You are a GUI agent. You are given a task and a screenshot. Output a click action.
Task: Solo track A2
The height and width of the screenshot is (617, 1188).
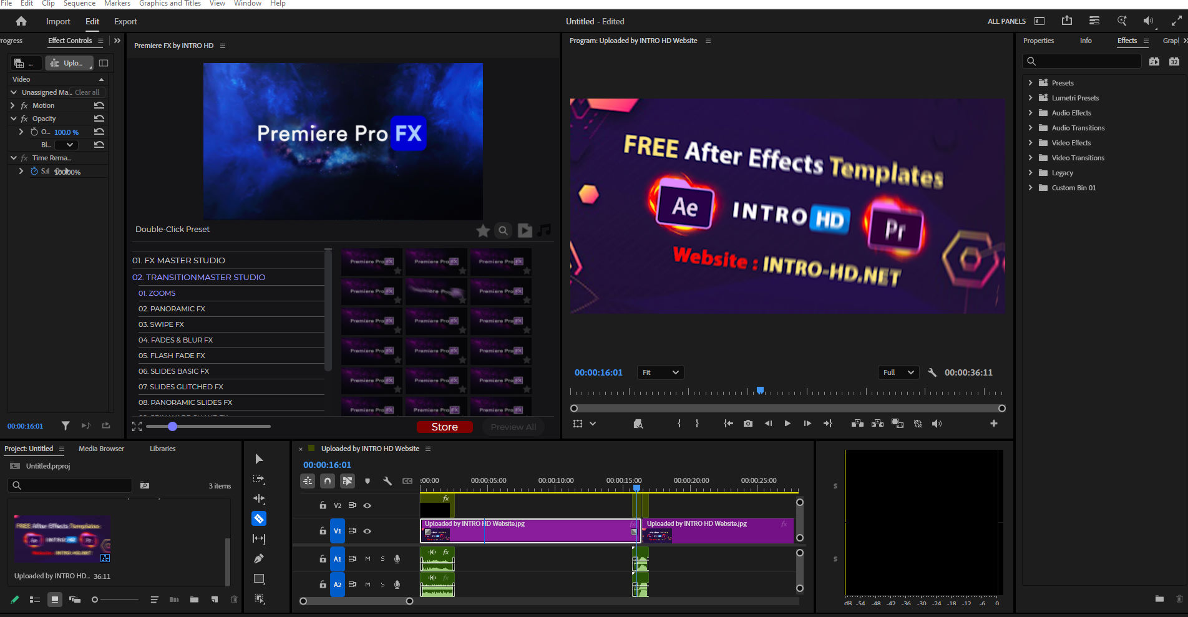(382, 585)
